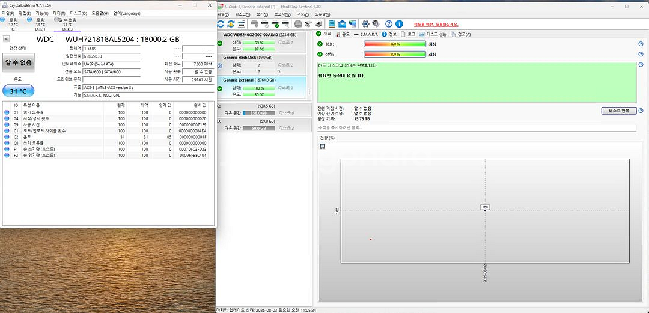Screen dimensions: 649x313
Task: Open 파일(F) menu in CrystalDiskInfo
Action: coord(8,13)
